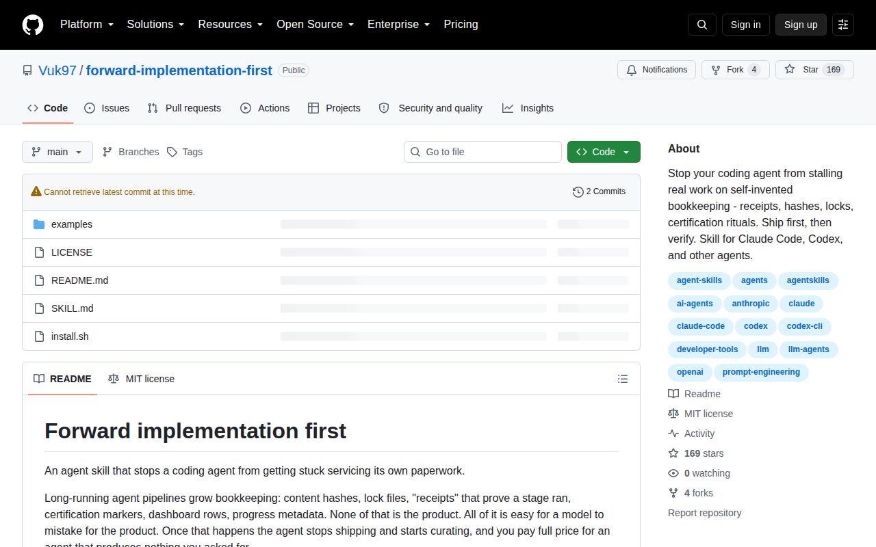
Task: Click the openai topic tag
Action: point(690,372)
